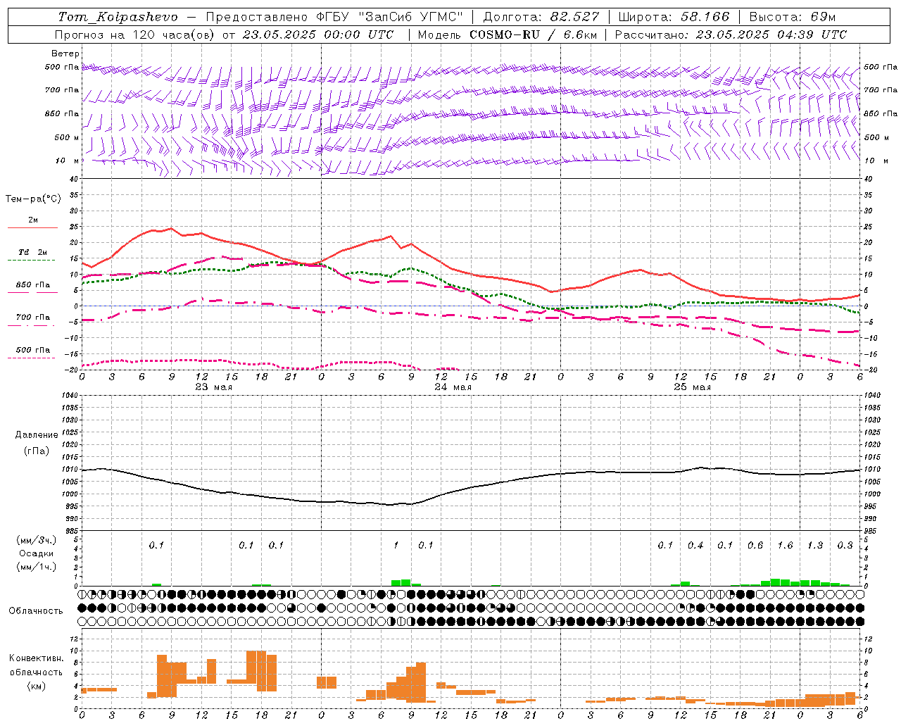Click '700 гПа' in the temperature legend
The height and width of the screenshot is (721, 901).
click(33, 318)
